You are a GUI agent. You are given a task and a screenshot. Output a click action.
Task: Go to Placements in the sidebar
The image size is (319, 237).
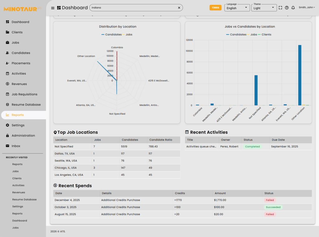21,63
